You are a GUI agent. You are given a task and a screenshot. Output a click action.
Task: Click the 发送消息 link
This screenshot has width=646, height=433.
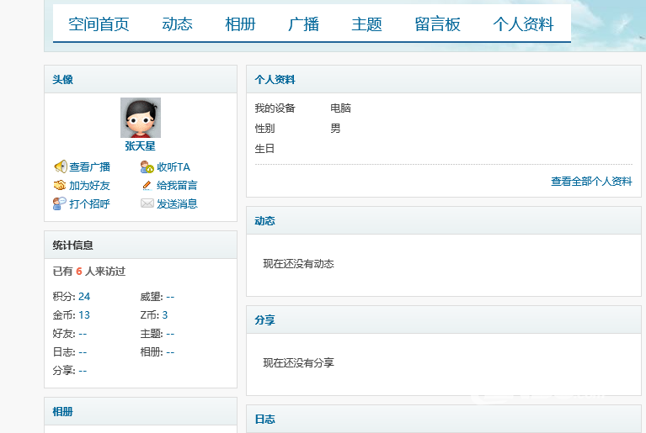[x=177, y=204]
